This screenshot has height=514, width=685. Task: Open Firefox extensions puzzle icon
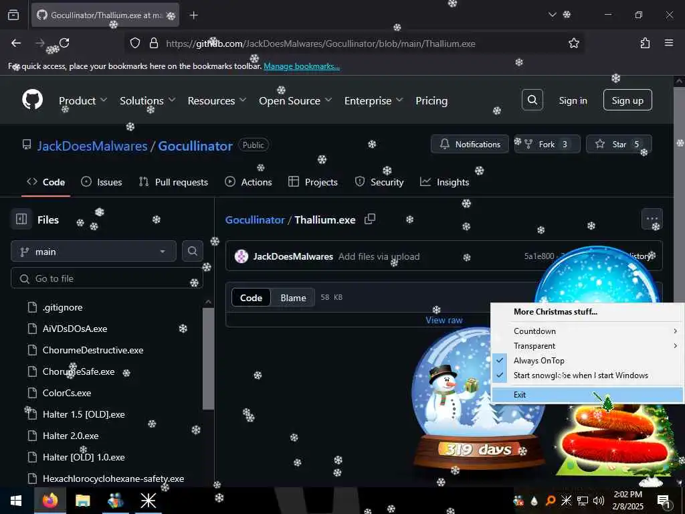645,43
